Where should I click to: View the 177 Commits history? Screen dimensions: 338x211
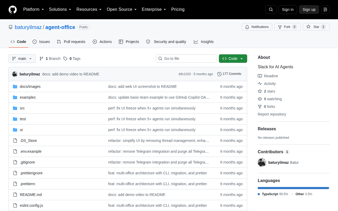click(x=229, y=74)
